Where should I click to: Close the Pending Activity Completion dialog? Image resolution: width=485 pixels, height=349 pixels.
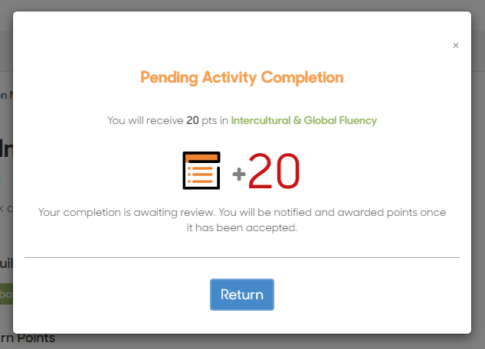(456, 45)
